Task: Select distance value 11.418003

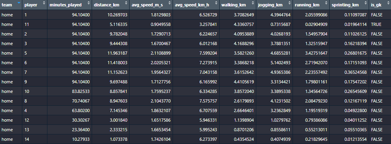Action: coord(117,63)
